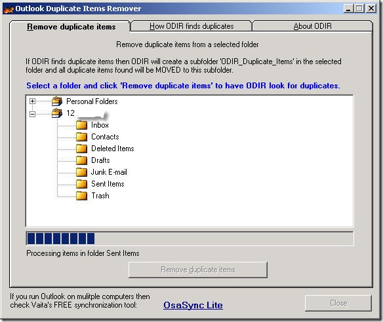Open the How ODIR finds duplicates tab
The width and height of the screenshot is (383, 322).
point(191,26)
